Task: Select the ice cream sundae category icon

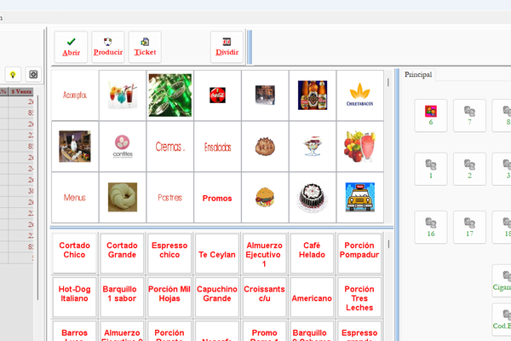Action: pos(313,147)
